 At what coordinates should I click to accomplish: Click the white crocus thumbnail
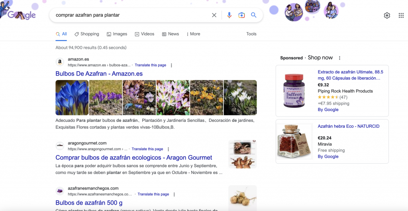pyautogui.click(x=240, y=98)
